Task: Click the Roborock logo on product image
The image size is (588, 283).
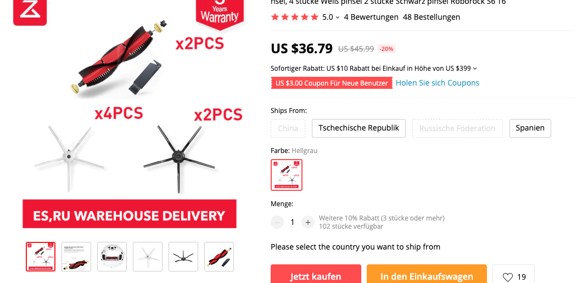Action: [x=30, y=11]
